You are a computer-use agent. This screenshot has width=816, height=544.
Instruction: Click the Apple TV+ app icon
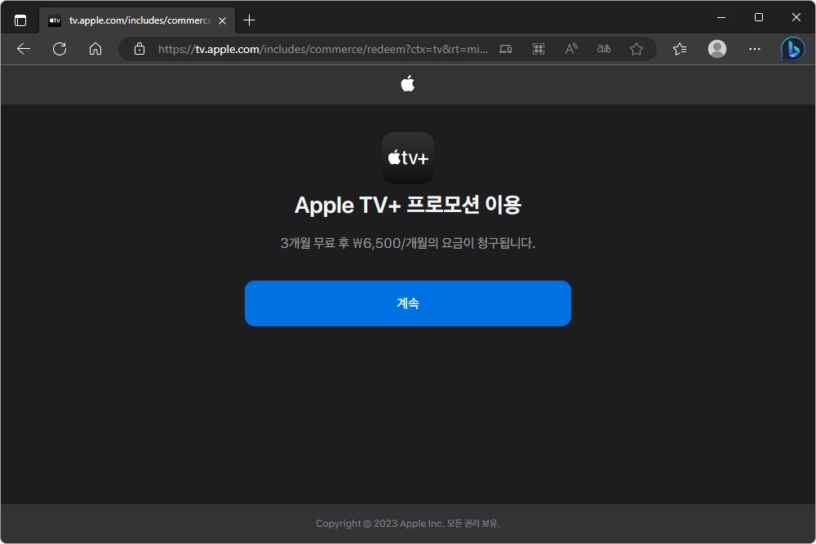coord(407,158)
